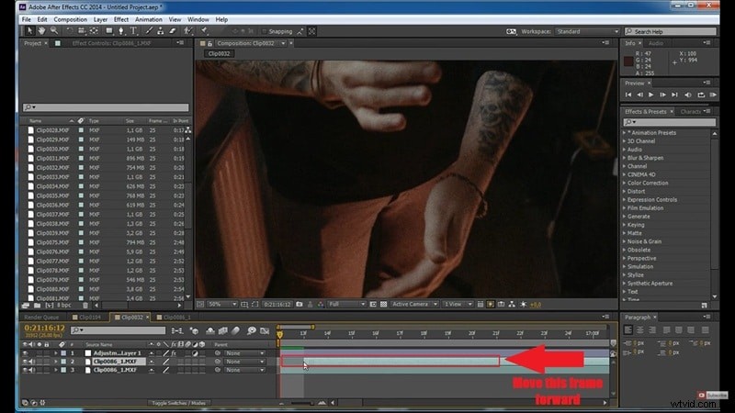Click the Search Help field
The width and height of the screenshot is (735, 413).
671,31
